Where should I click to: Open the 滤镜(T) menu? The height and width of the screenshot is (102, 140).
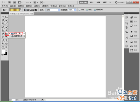click(x=45, y=6)
